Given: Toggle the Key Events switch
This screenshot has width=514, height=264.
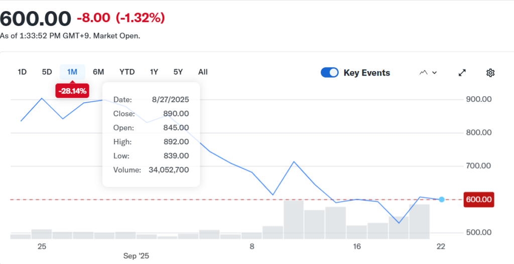Looking at the screenshot, I should [330, 73].
